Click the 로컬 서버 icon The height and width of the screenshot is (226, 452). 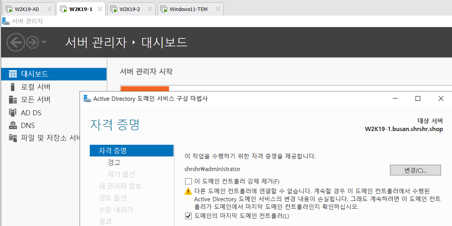13,87
